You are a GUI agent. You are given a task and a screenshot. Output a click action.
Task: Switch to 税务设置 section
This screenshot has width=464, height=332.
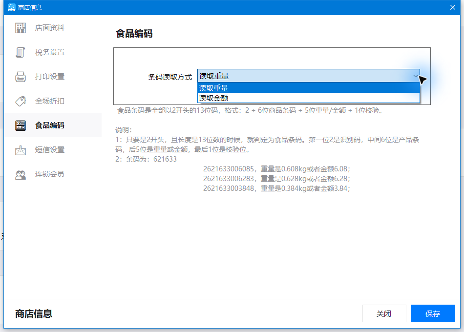pos(53,52)
